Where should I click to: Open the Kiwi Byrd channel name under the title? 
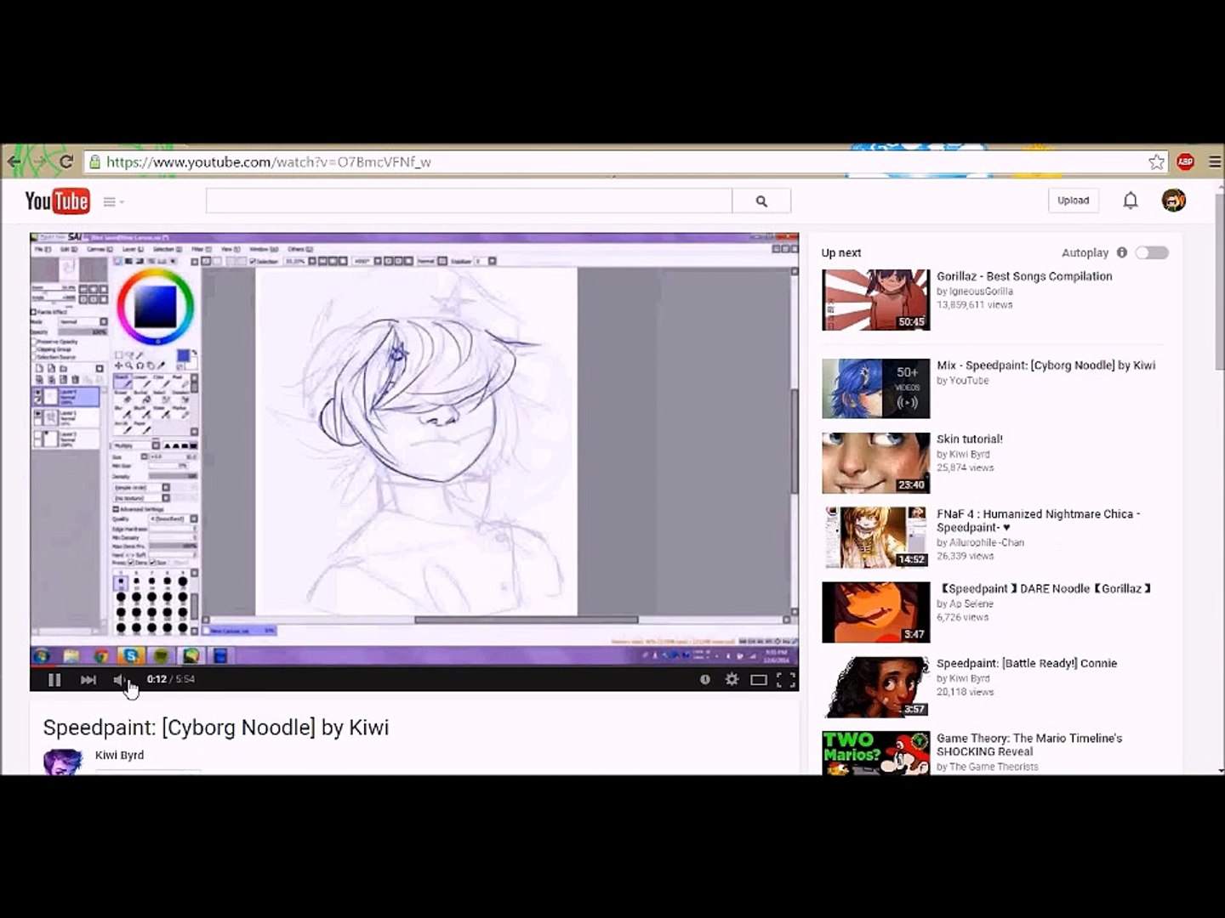point(119,755)
